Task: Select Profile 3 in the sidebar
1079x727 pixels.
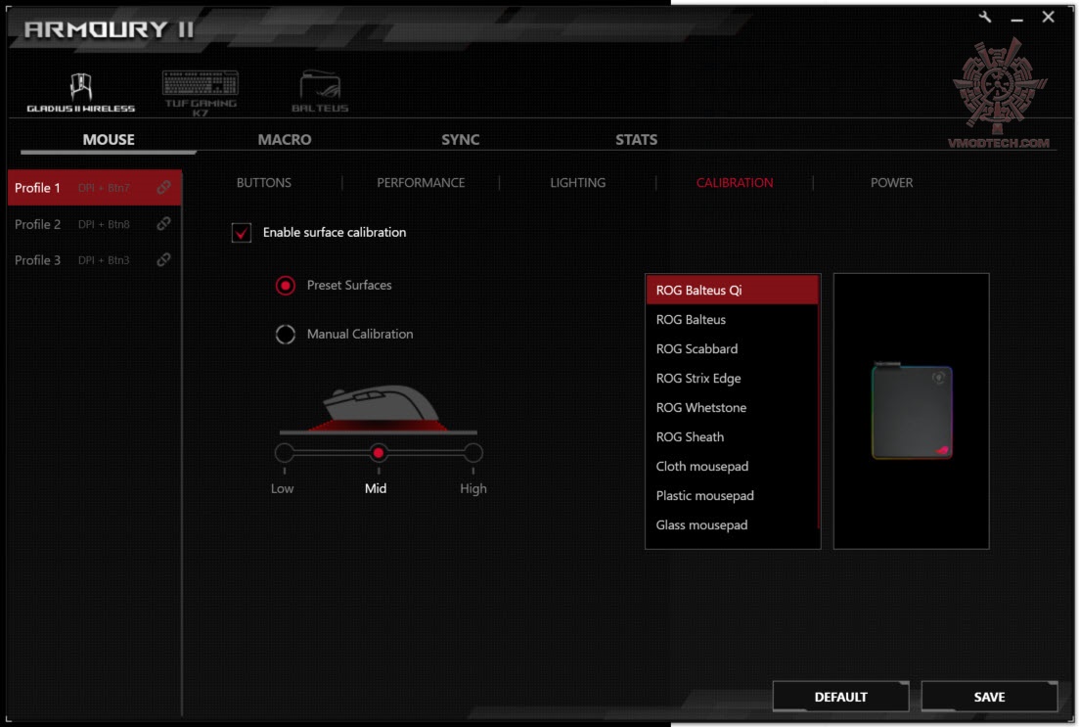Action: (95, 259)
